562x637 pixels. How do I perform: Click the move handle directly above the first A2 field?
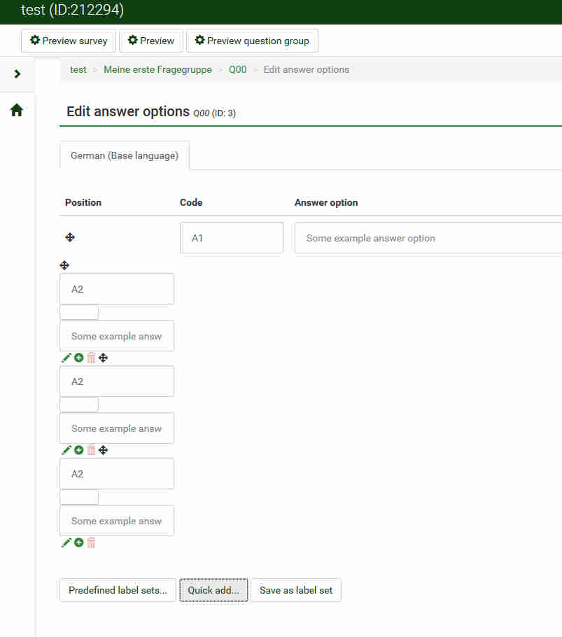(64, 265)
